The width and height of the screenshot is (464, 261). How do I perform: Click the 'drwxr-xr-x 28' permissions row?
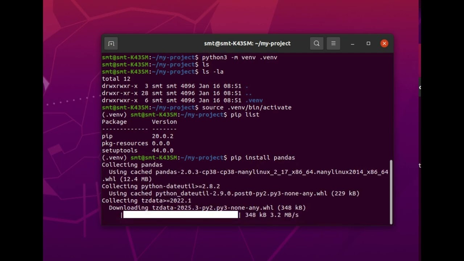pyautogui.click(x=177, y=93)
